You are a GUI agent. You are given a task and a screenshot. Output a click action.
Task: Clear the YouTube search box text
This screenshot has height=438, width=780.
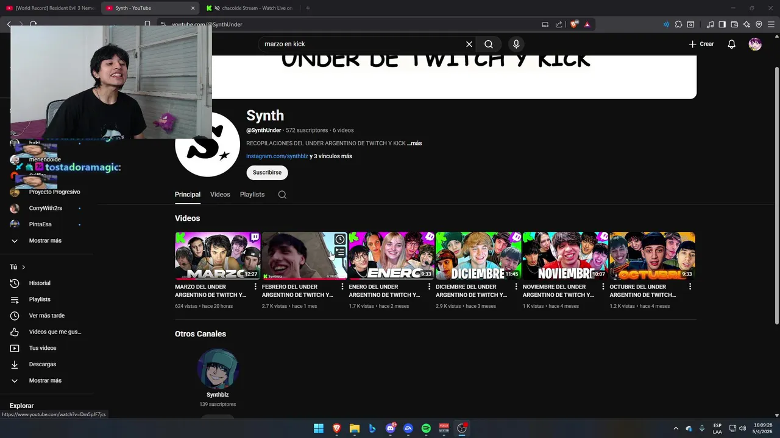(x=469, y=44)
